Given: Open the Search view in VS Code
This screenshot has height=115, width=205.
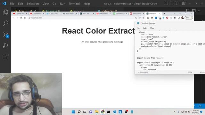Looking at the screenshot, I should 5,23.
